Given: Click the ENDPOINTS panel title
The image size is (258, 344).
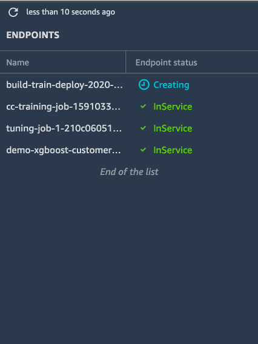Looking at the screenshot, I should point(33,35).
